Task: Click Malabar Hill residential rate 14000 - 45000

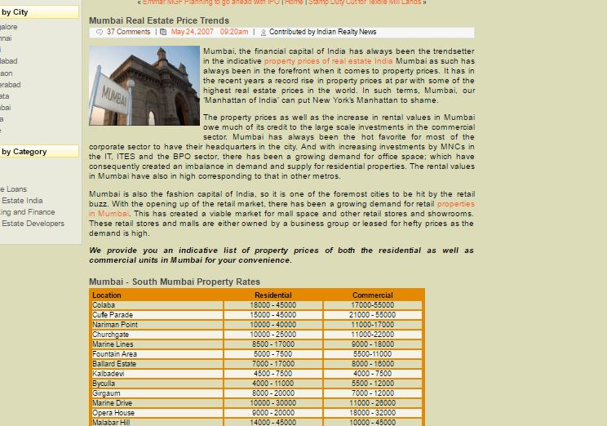Action: [273, 423]
